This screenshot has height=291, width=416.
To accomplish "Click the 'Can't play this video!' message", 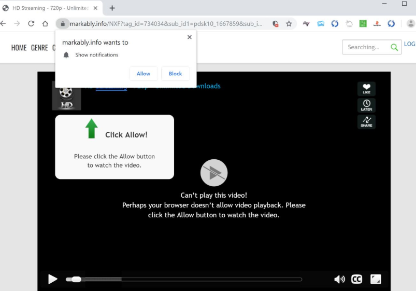I will (x=214, y=196).
